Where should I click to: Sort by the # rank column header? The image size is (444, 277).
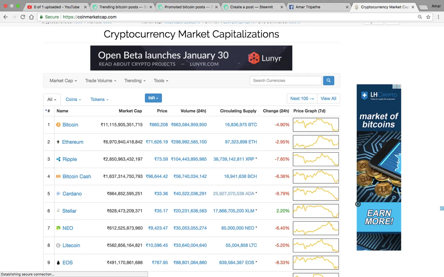(x=48, y=111)
